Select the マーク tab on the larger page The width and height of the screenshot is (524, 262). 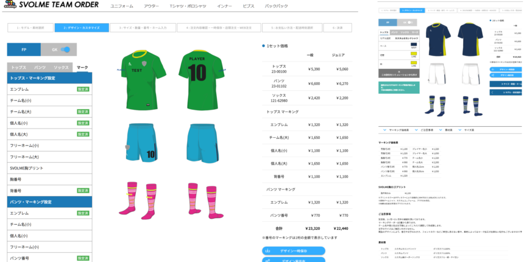coord(82,67)
